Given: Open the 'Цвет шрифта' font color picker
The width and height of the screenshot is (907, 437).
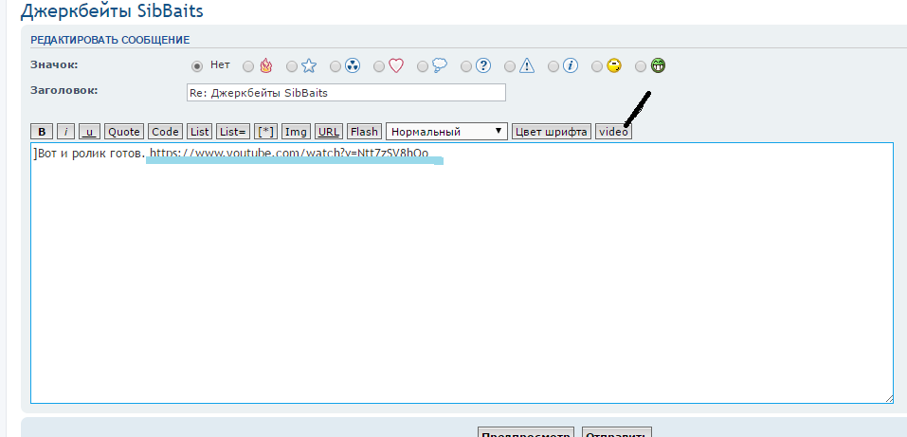Looking at the screenshot, I should coord(552,132).
